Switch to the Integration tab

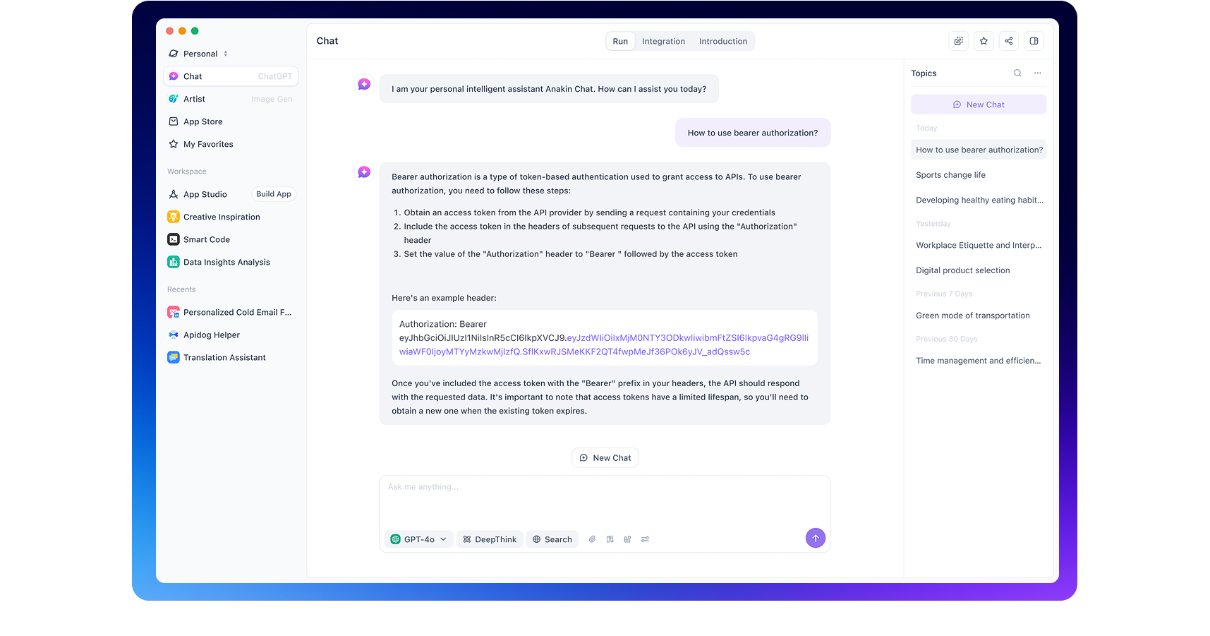coord(663,42)
